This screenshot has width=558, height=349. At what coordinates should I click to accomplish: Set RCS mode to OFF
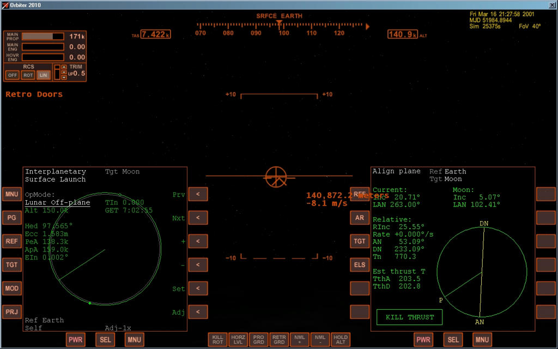pos(13,75)
